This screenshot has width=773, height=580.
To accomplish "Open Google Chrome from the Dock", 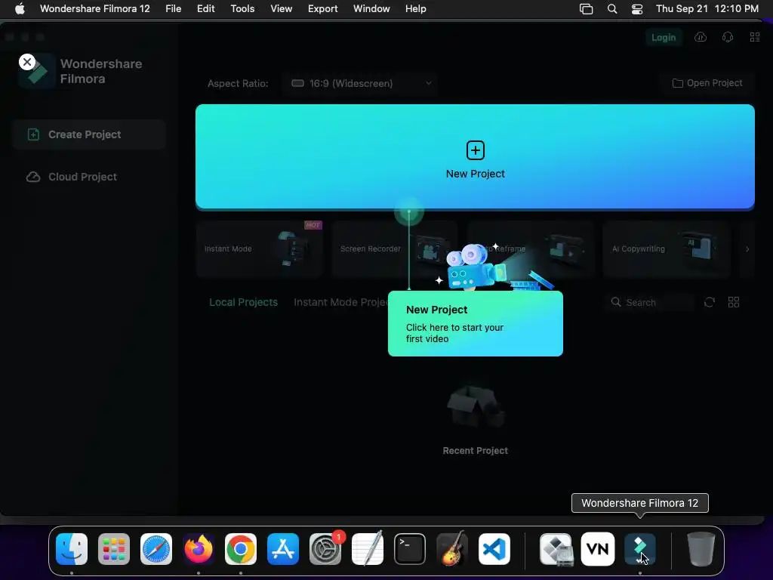I will (241, 549).
